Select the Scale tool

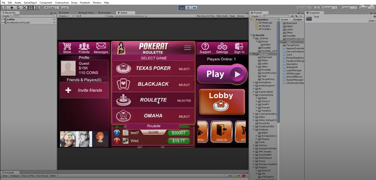click(24, 8)
